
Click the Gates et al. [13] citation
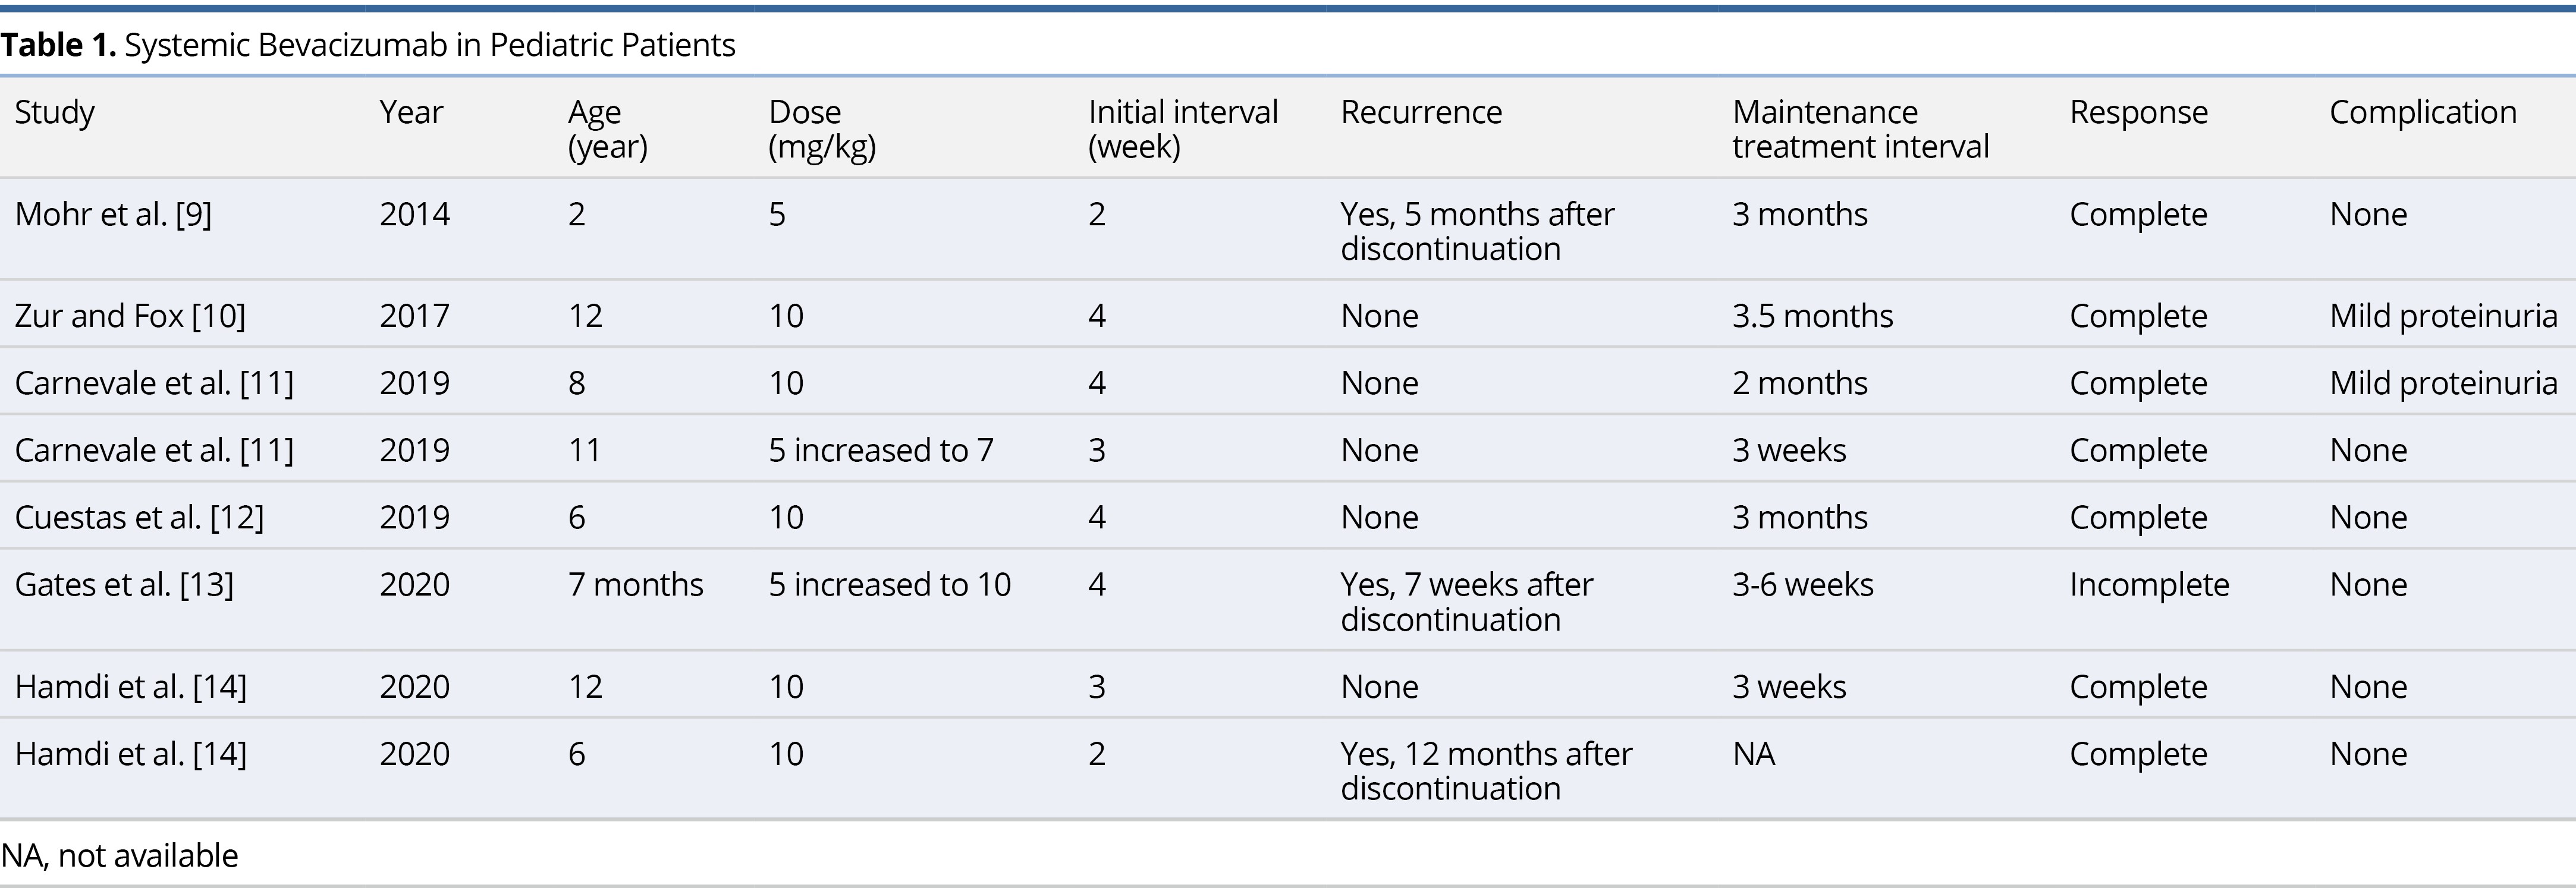coord(124,585)
